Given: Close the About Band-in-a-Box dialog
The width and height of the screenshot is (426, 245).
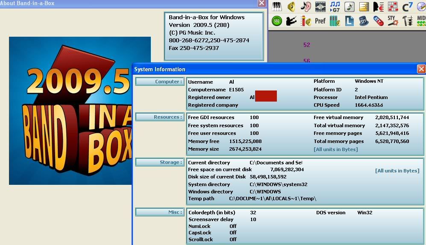Looking at the screenshot, I should click(x=261, y=3).
